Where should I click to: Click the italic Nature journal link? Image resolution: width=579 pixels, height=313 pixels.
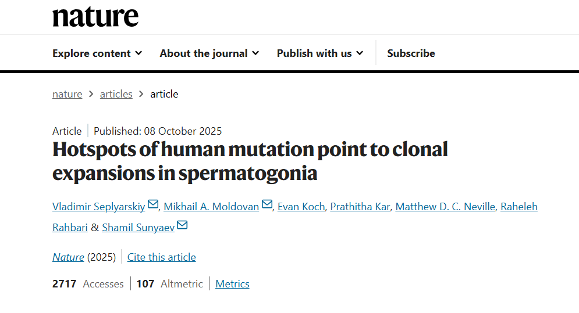coord(68,257)
